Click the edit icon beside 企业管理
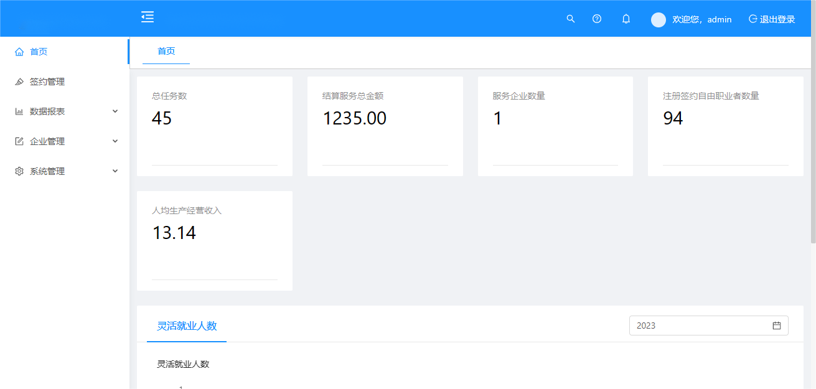 coord(19,141)
